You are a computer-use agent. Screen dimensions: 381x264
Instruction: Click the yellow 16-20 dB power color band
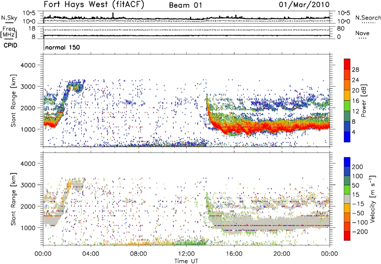pos(347,95)
